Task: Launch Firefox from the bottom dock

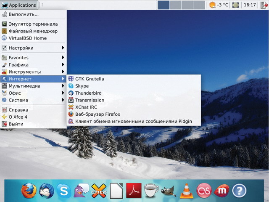Action: pyautogui.click(x=29, y=191)
